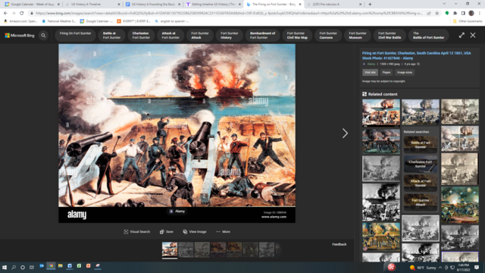Click the browser Forward arrow

(x=14, y=14)
